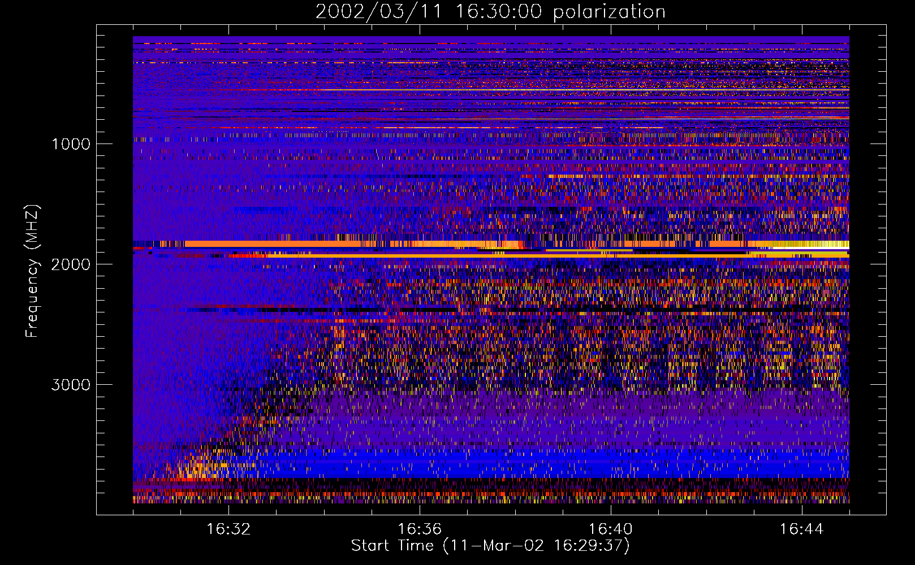This screenshot has height=565, width=915.
Task: Click the 16:32 time tick label
Action: (x=228, y=529)
